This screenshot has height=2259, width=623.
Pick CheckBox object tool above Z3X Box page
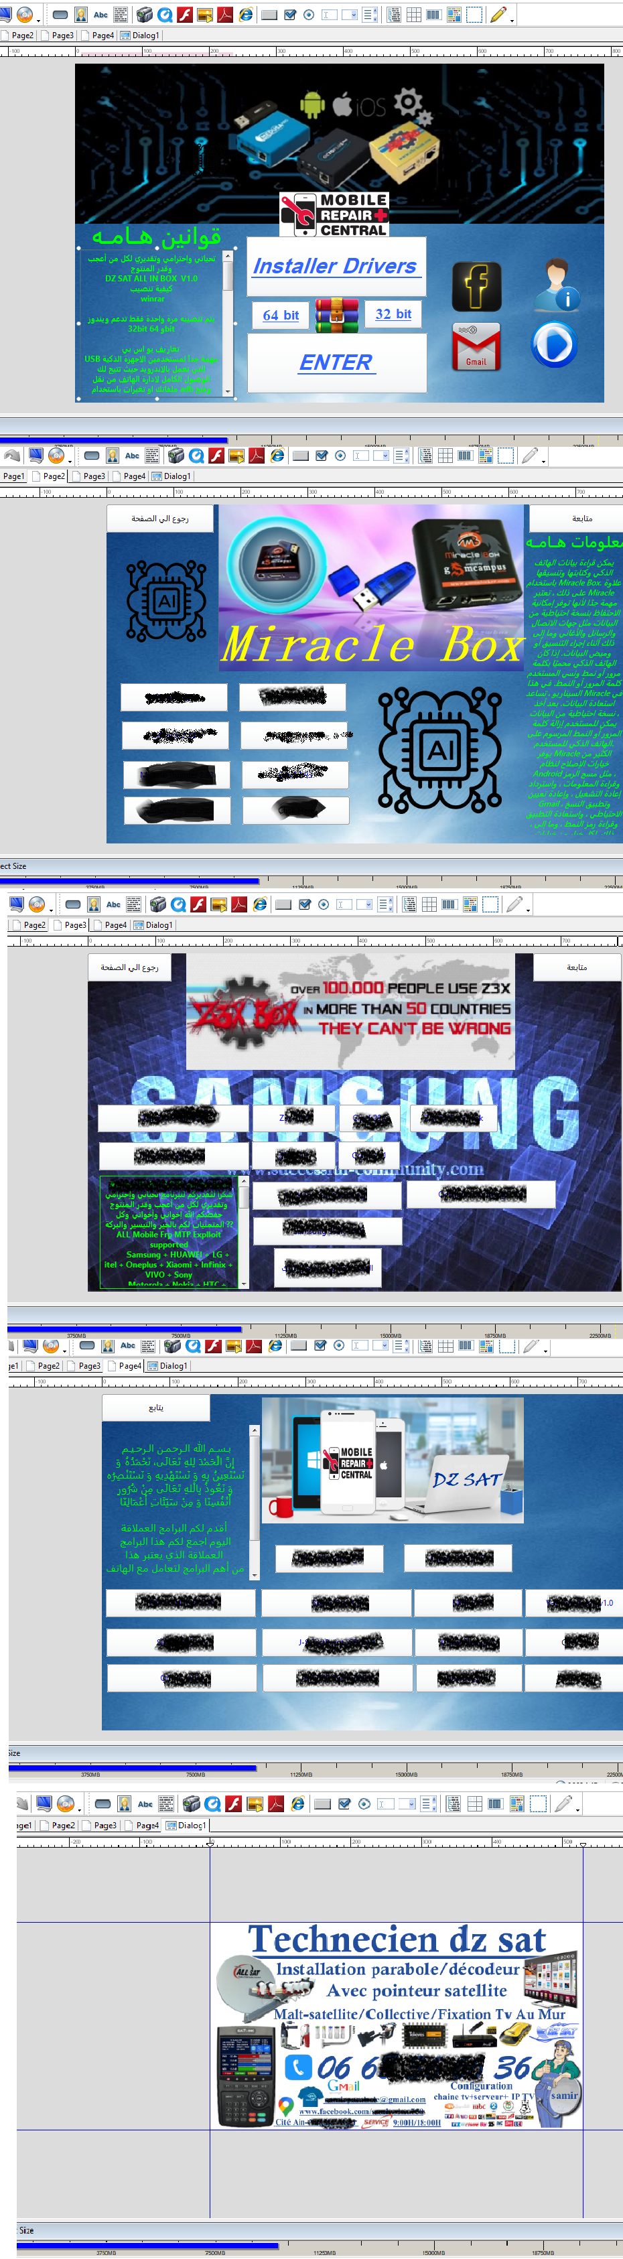point(305,904)
